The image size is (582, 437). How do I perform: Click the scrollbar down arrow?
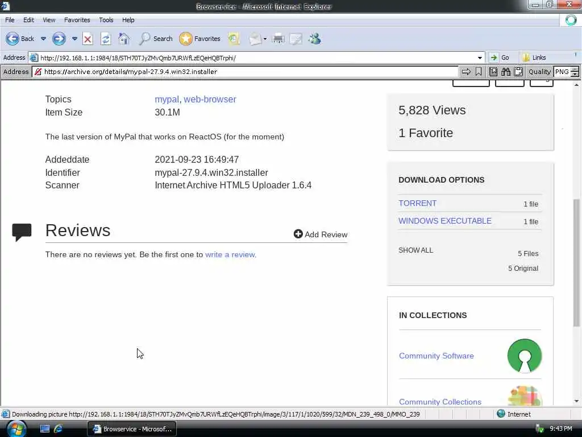[576, 401]
